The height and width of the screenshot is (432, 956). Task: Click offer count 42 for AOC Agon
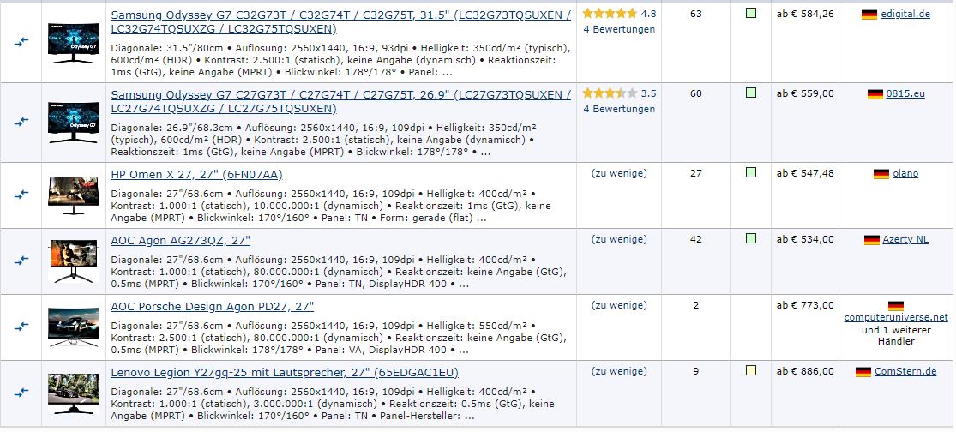(x=695, y=239)
